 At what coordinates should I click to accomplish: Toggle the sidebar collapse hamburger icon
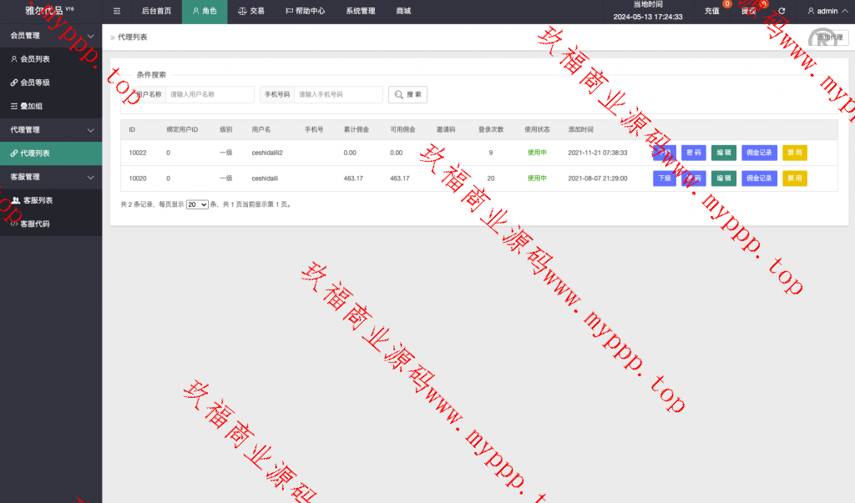[x=117, y=12]
